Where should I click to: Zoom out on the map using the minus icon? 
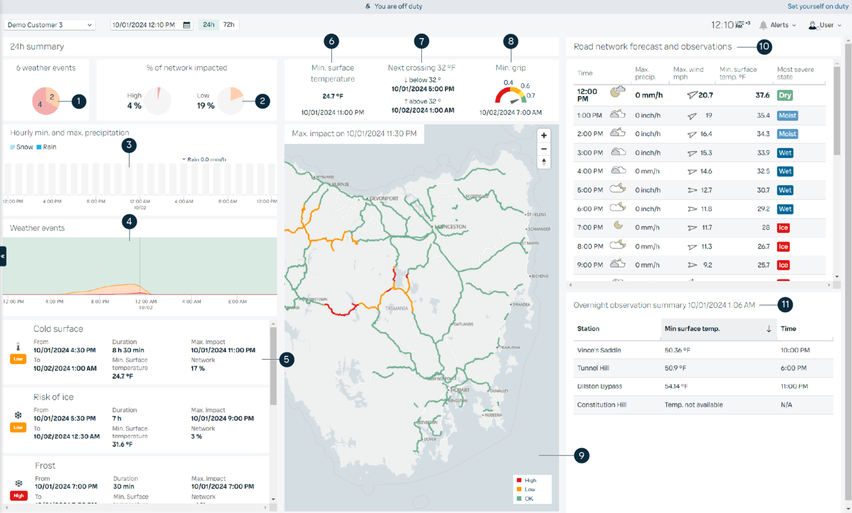point(544,149)
